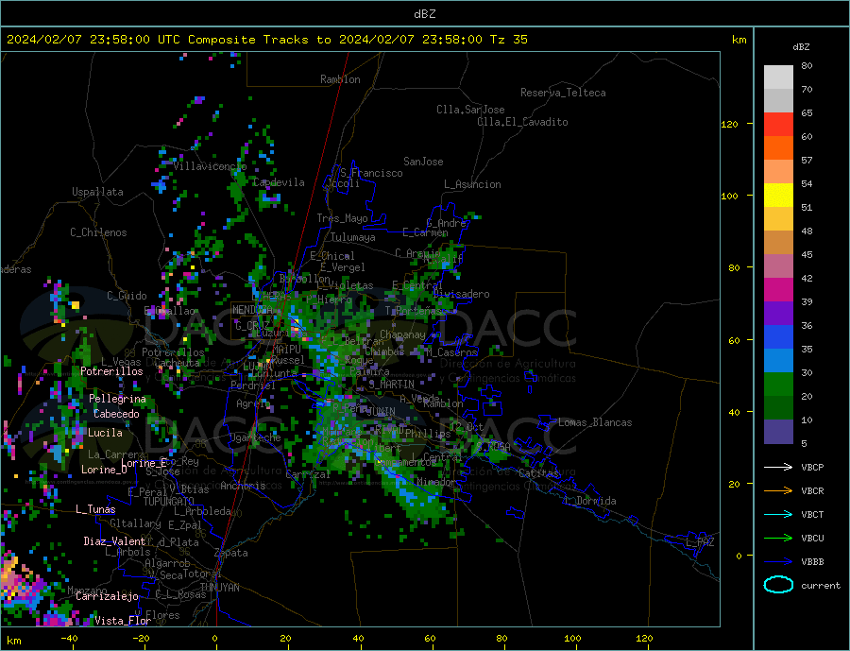Click the TUPUNGATO map label

coord(168,502)
